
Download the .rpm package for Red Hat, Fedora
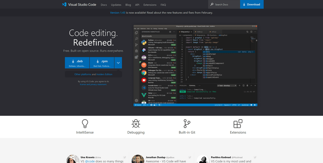102,63
